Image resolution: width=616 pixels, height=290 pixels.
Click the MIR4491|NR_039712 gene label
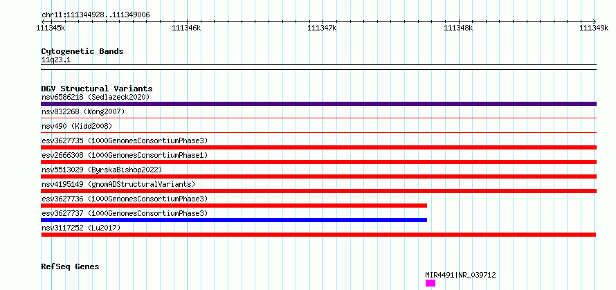[x=460, y=275]
